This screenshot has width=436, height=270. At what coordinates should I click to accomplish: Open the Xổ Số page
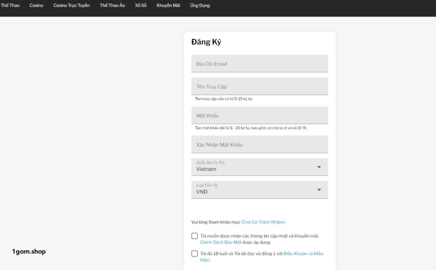pos(140,6)
